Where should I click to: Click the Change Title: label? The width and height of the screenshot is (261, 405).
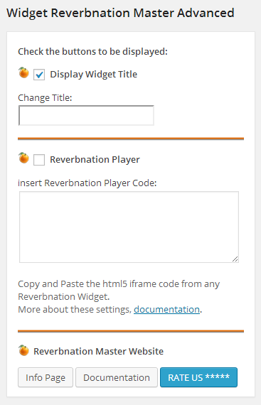(45, 98)
